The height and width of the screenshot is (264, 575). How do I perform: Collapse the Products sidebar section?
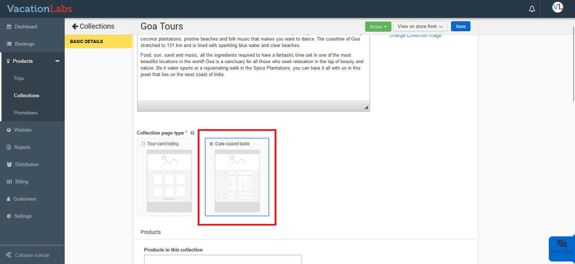[57, 61]
